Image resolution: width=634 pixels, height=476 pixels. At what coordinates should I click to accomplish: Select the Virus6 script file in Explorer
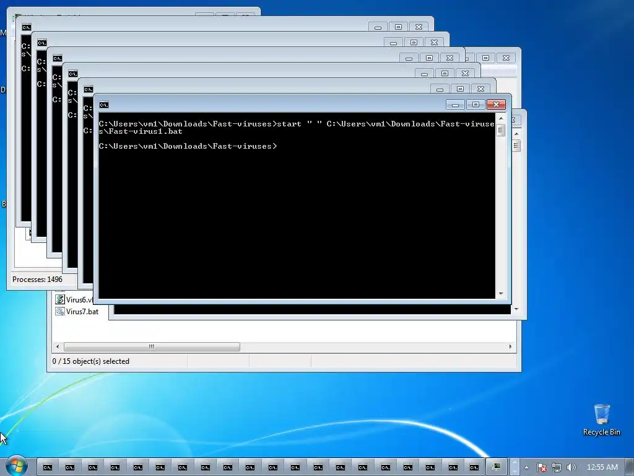[x=74, y=299]
